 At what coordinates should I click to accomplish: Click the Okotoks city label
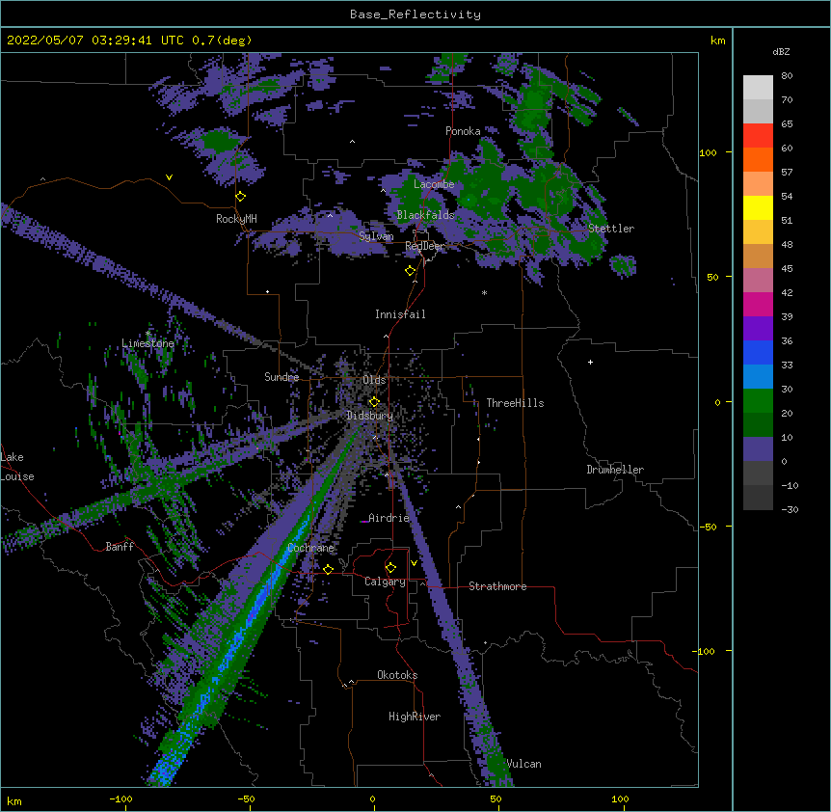pos(397,675)
